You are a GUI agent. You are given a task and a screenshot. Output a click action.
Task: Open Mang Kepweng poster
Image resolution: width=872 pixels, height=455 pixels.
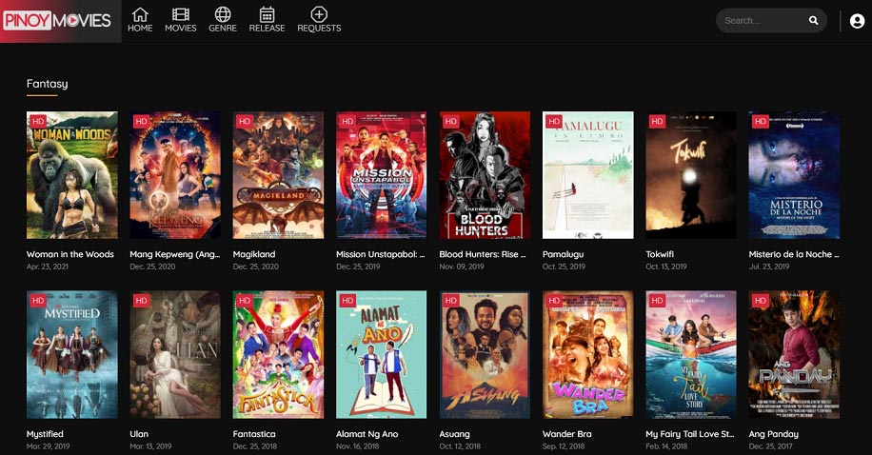click(x=175, y=175)
